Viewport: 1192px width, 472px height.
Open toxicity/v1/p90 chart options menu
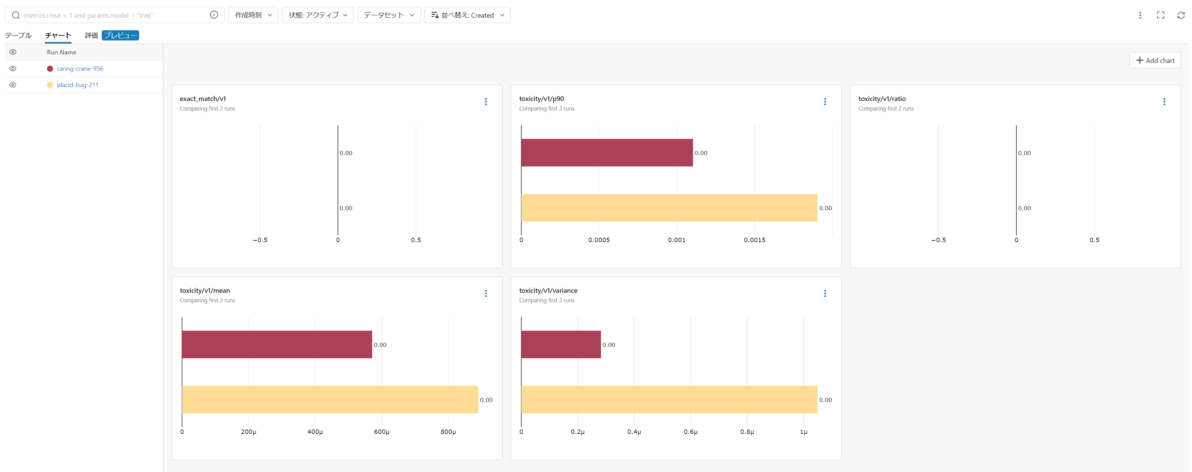coord(824,102)
